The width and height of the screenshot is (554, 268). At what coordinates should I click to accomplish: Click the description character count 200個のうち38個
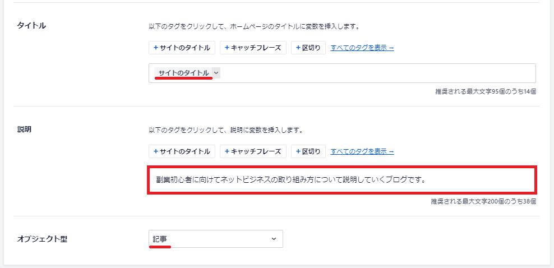(484, 202)
